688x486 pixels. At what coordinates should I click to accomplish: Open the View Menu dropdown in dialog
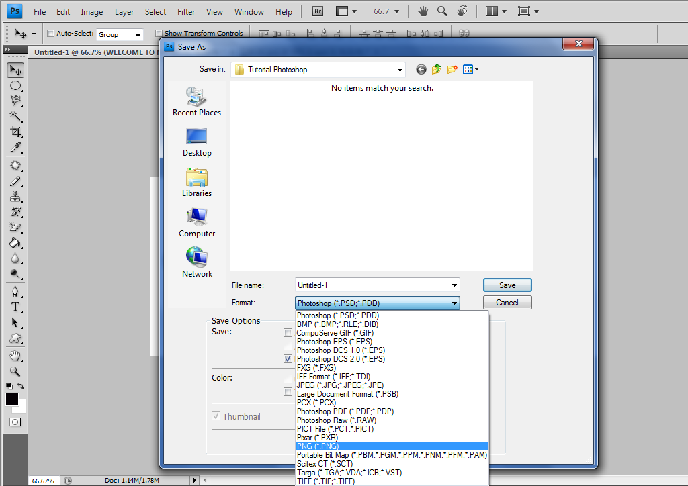(x=476, y=69)
